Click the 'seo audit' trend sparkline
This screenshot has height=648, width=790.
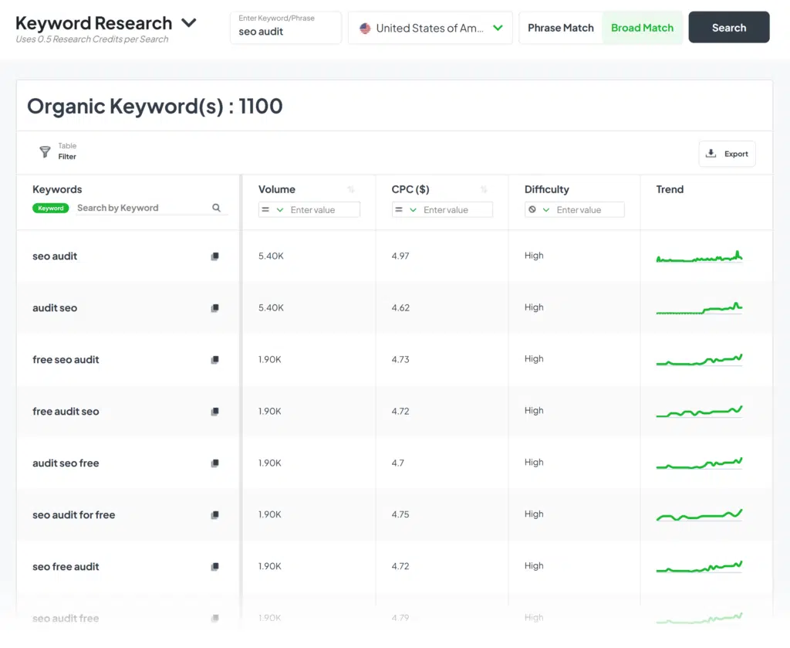[x=699, y=257]
